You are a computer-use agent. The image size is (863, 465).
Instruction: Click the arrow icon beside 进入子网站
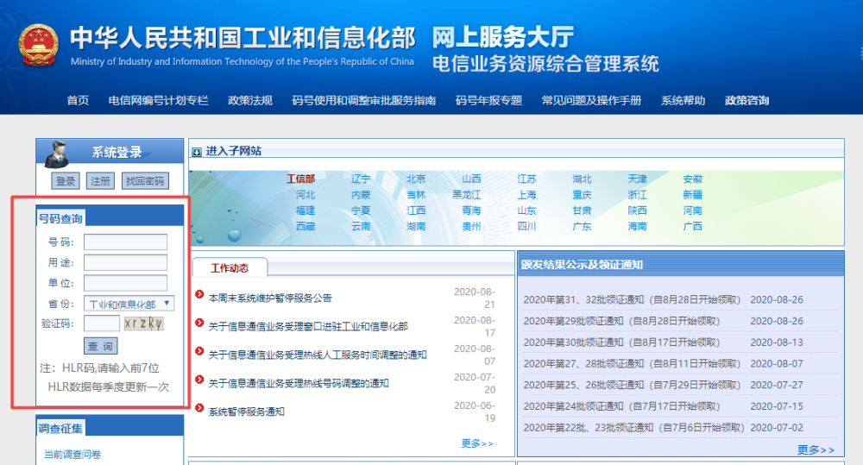[197, 152]
